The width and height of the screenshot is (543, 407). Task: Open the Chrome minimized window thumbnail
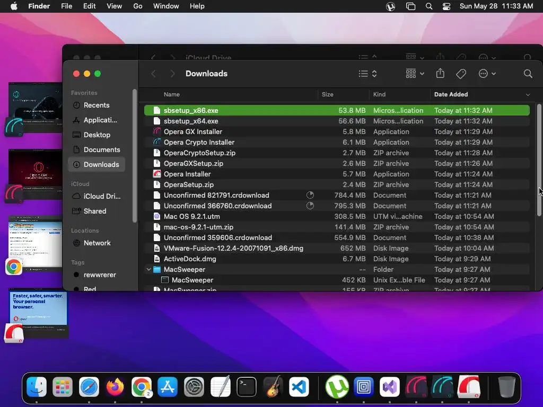click(35, 244)
